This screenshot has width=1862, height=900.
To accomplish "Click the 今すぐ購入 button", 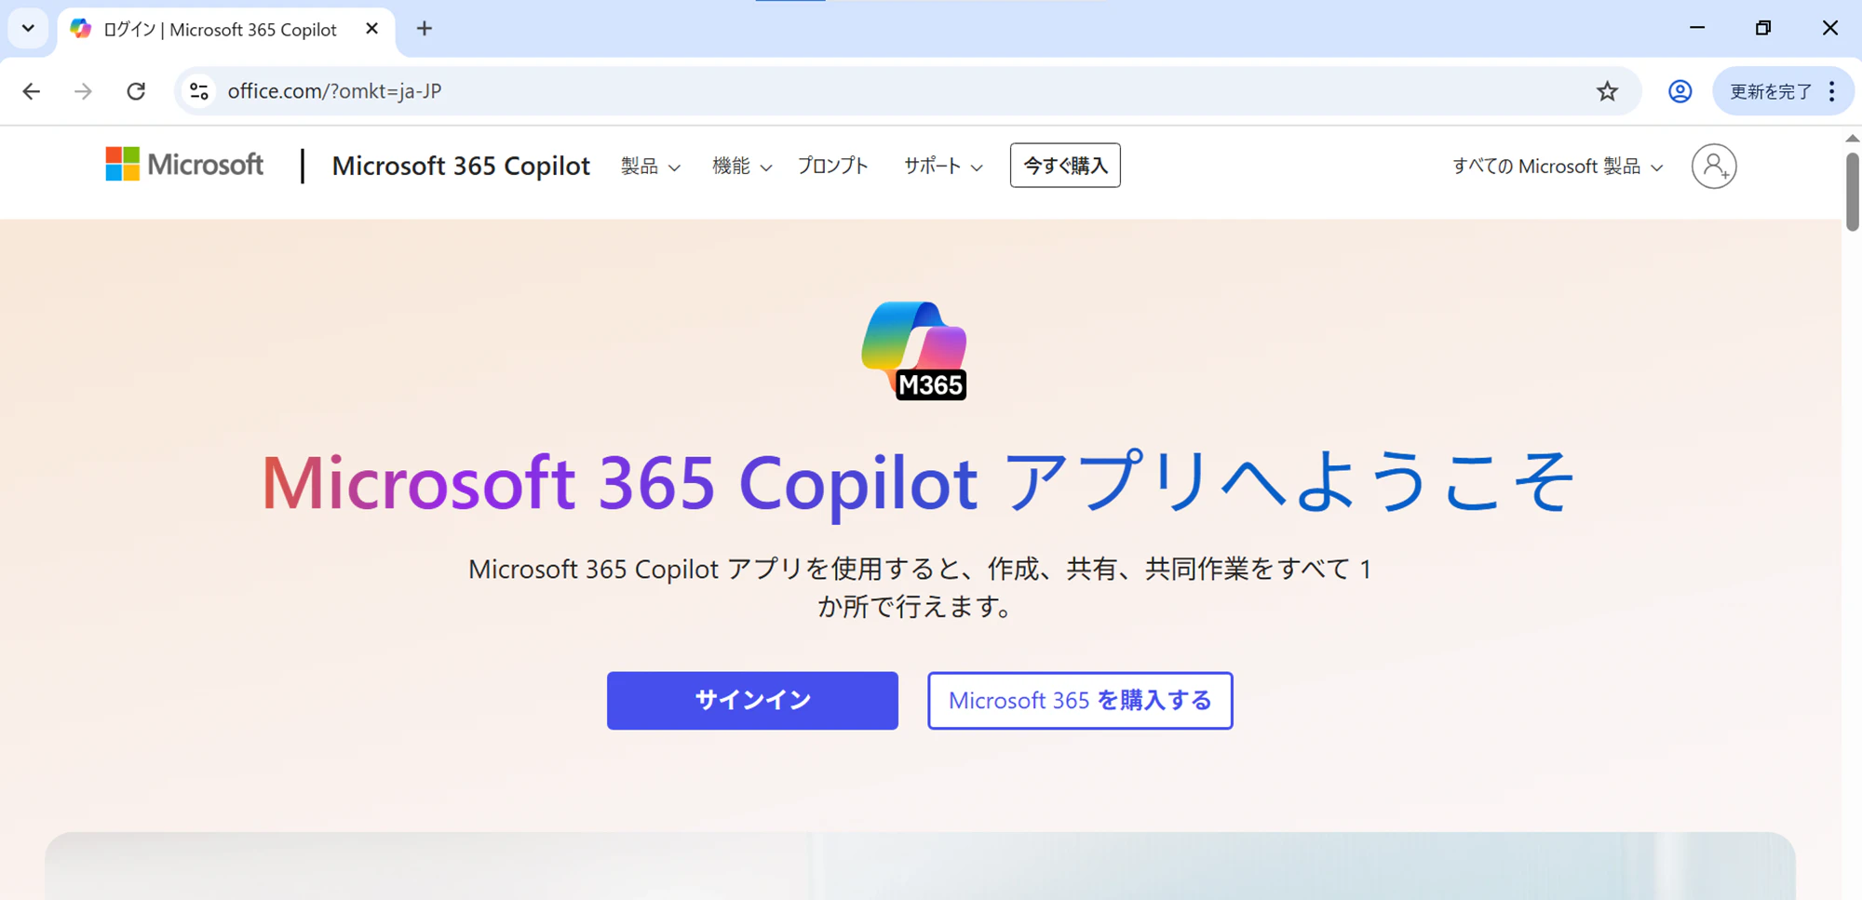I will point(1065,166).
